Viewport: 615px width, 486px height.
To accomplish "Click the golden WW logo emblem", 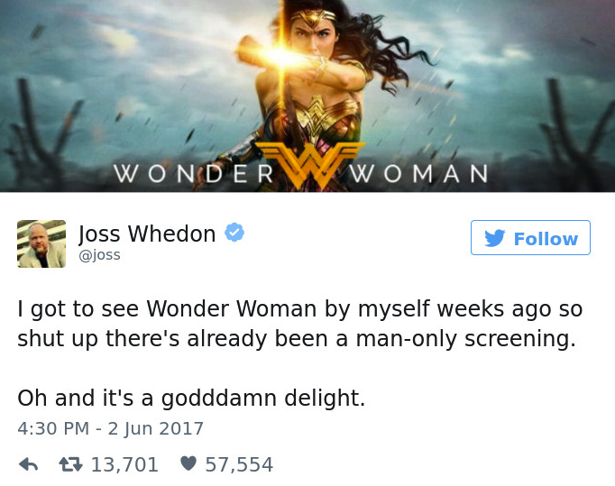I will (x=310, y=165).
